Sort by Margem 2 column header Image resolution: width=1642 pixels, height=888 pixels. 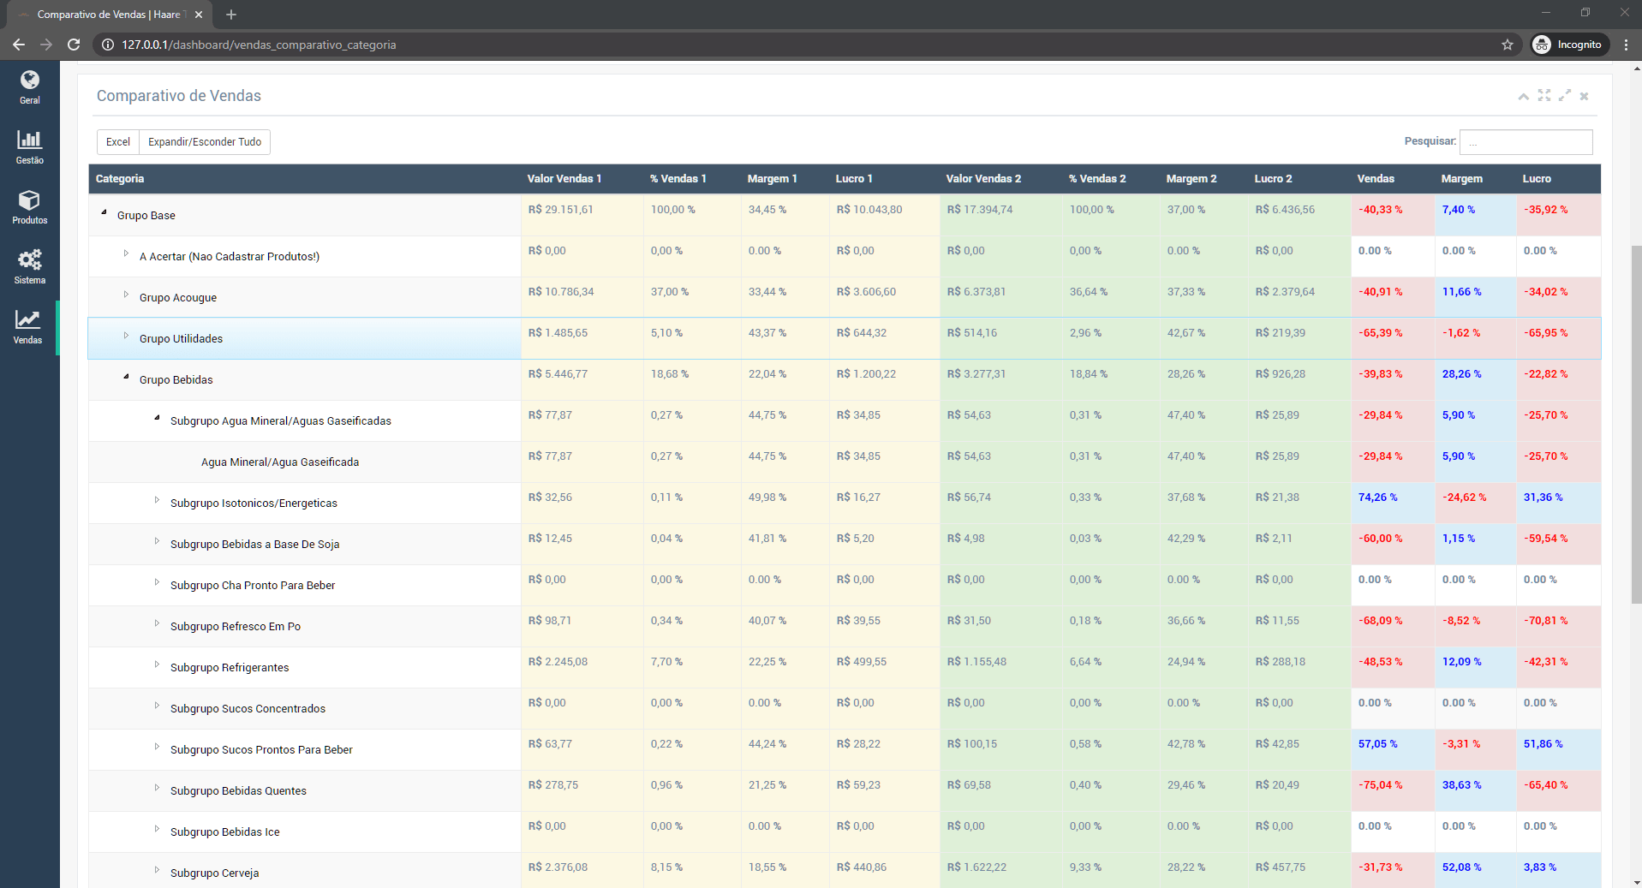(1203, 179)
